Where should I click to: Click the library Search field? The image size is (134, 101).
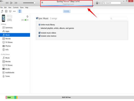[x=112, y=3]
